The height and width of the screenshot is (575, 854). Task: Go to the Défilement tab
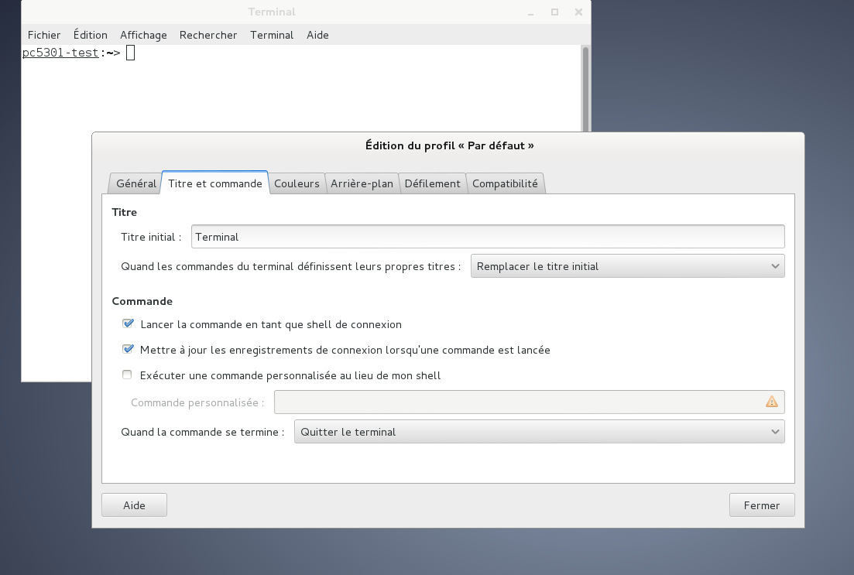[x=432, y=183]
